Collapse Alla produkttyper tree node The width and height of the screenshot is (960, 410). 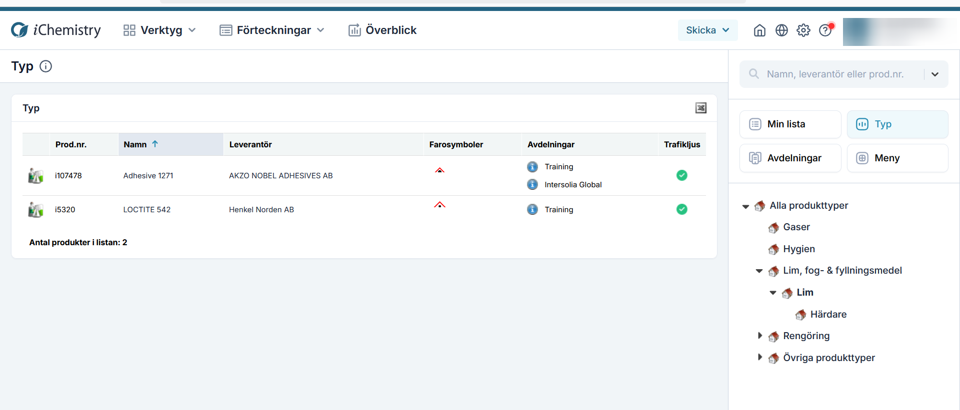745,206
